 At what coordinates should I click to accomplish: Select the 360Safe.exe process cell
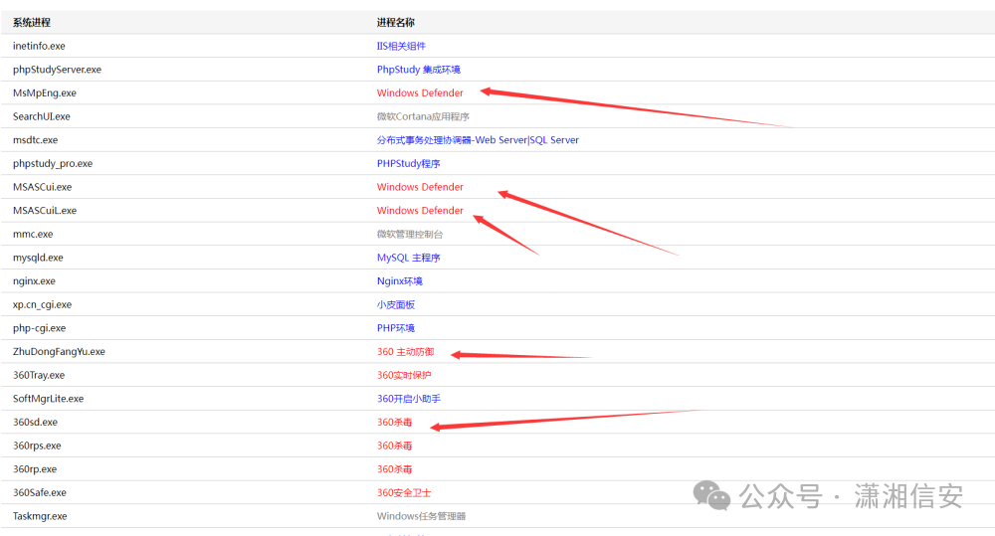pyautogui.click(x=40, y=492)
